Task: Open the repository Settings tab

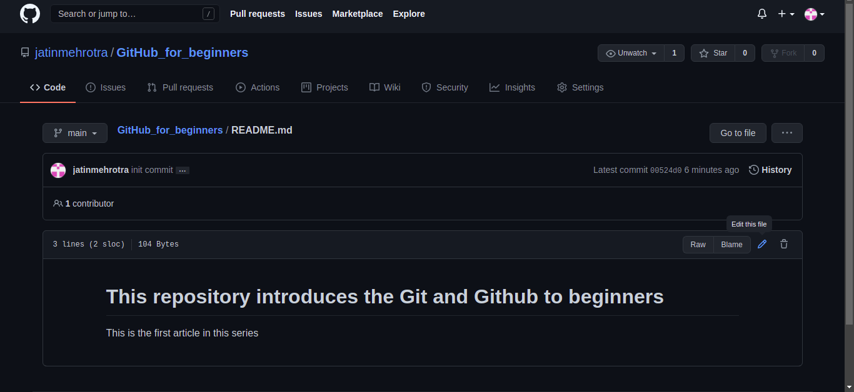Action: coord(580,87)
